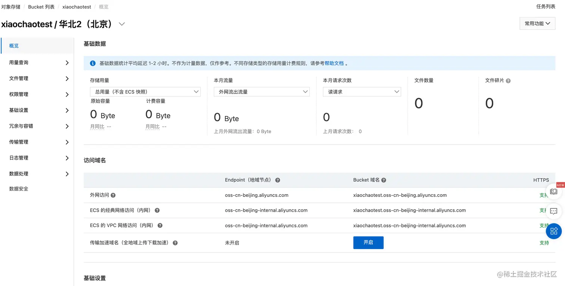The width and height of the screenshot is (565, 286).
Task: Open the 常用功能 dropdown
Action: pyautogui.click(x=537, y=23)
